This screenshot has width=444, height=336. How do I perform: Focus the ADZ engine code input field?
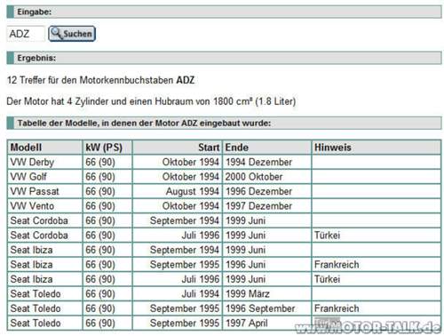pos(26,34)
